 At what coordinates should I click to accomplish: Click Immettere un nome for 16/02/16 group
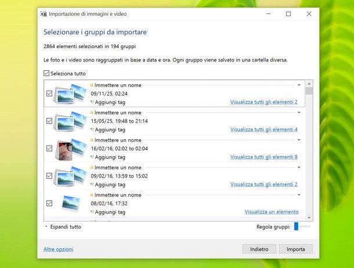click(118, 140)
